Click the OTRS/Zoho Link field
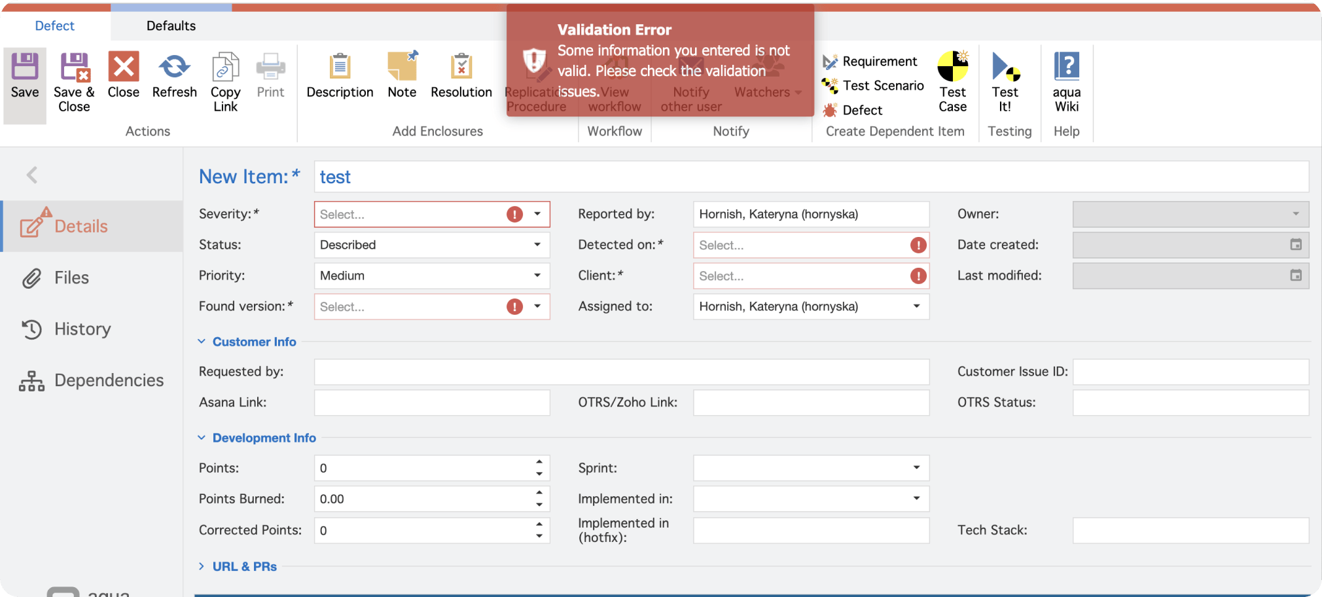The width and height of the screenshot is (1322, 597). 812,403
